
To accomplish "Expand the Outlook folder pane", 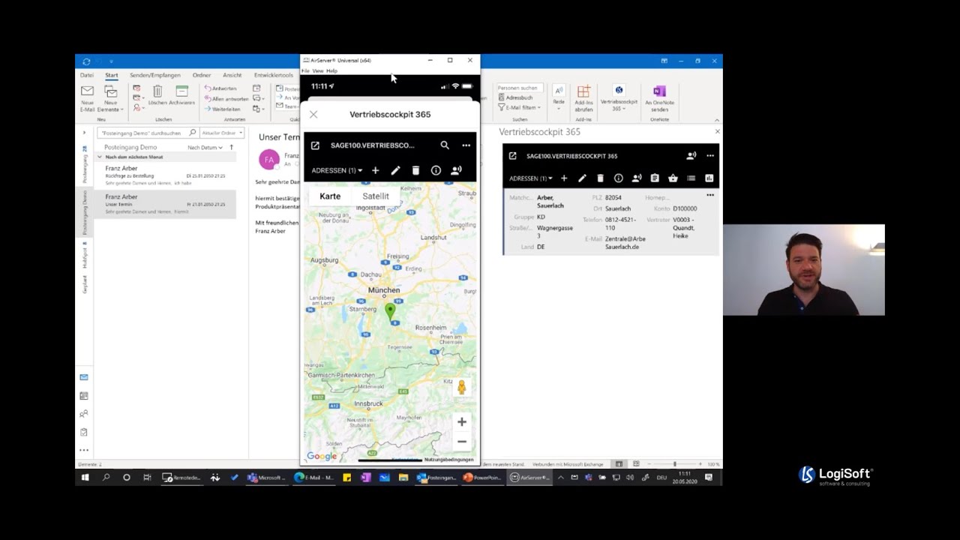I will coord(84,133).
